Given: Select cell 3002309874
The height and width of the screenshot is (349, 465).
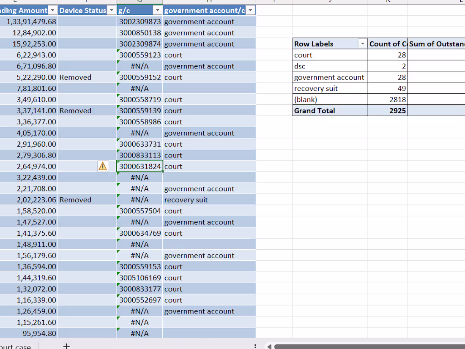Looking at the screenshot, I should [x=139, y=44].
